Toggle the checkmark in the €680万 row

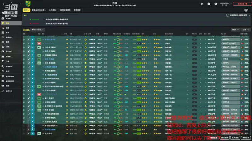(x=29, y=39)
